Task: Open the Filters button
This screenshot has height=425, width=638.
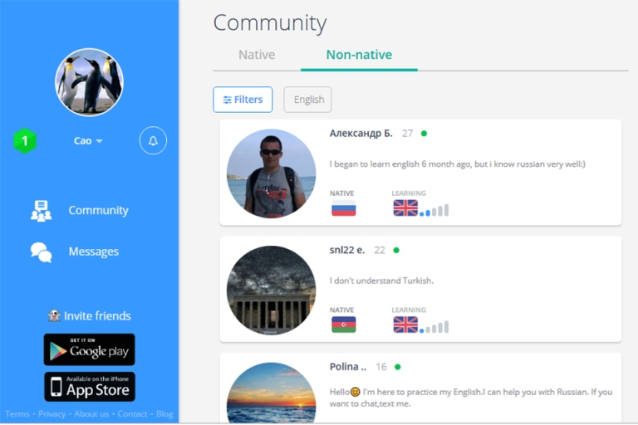Action: [x=243, y=100]
